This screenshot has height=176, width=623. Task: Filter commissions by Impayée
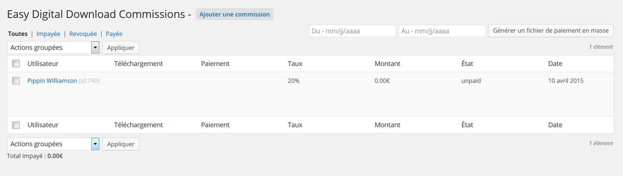pyautogui.click(x=48, y=34)
